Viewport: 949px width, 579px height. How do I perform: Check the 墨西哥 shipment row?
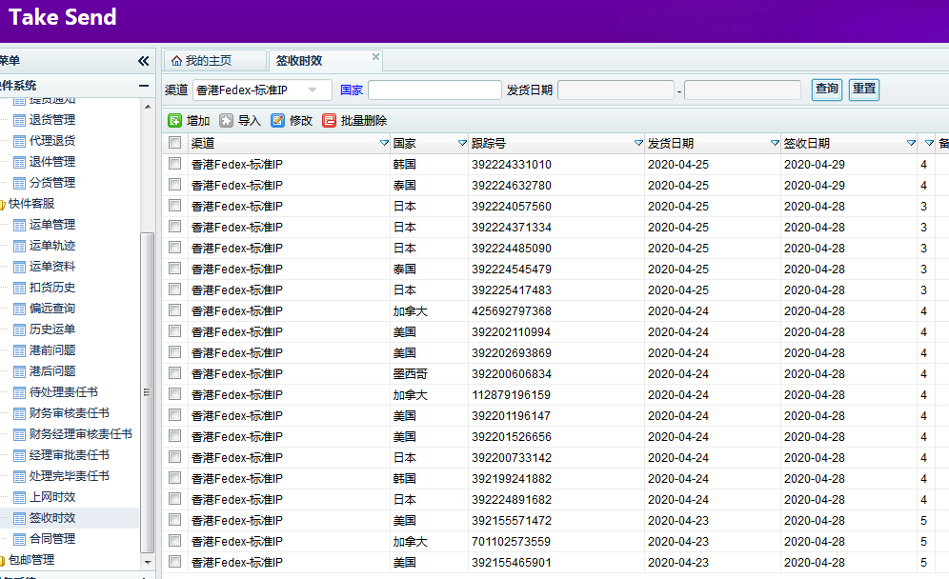[x=175, y=373]
